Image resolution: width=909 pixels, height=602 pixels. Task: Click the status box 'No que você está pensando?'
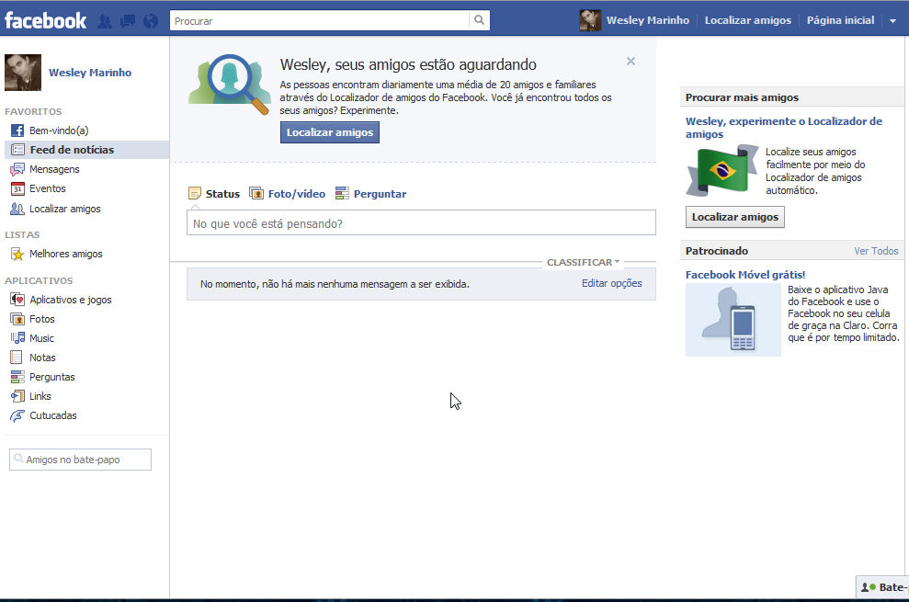pos(421,223)
